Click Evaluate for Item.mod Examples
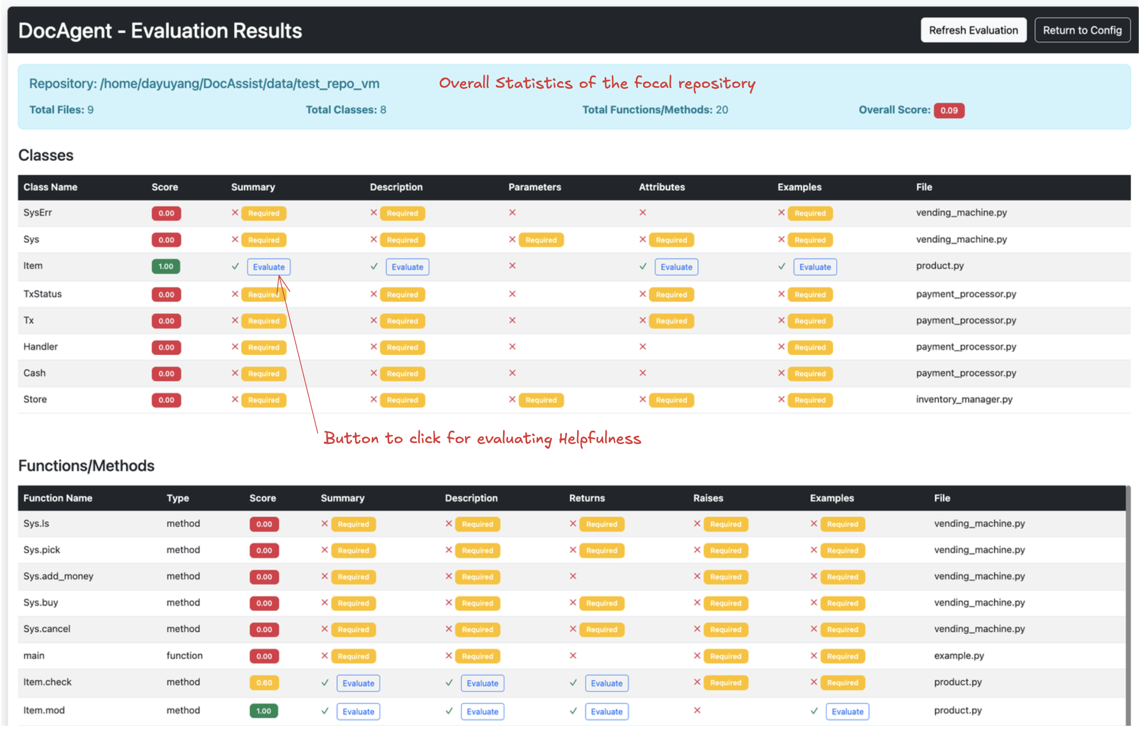Viewport: 1144px width, 737px height. [847, 711]
